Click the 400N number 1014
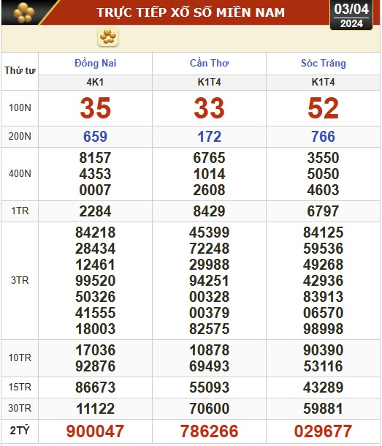This screenshot has height=446, width=382. click(209, 174)
